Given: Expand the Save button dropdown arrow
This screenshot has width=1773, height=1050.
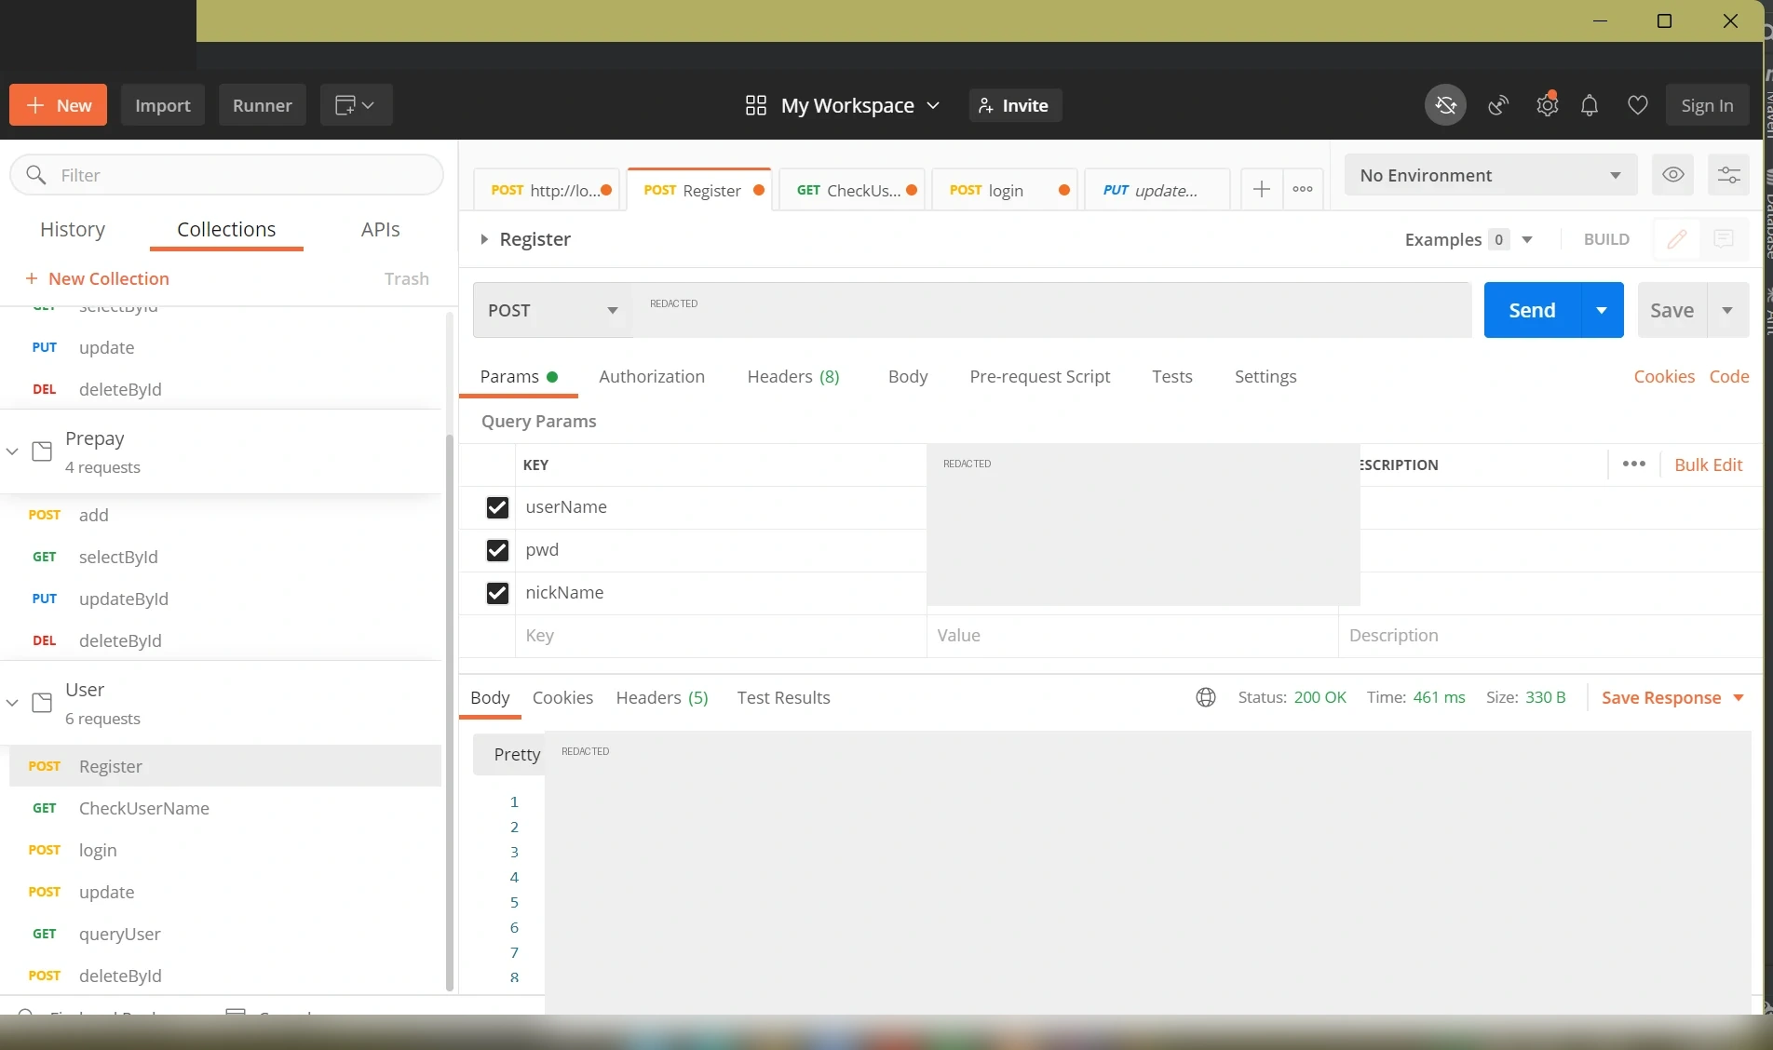Looking at the screenshot, I should tap(1727, 310).
